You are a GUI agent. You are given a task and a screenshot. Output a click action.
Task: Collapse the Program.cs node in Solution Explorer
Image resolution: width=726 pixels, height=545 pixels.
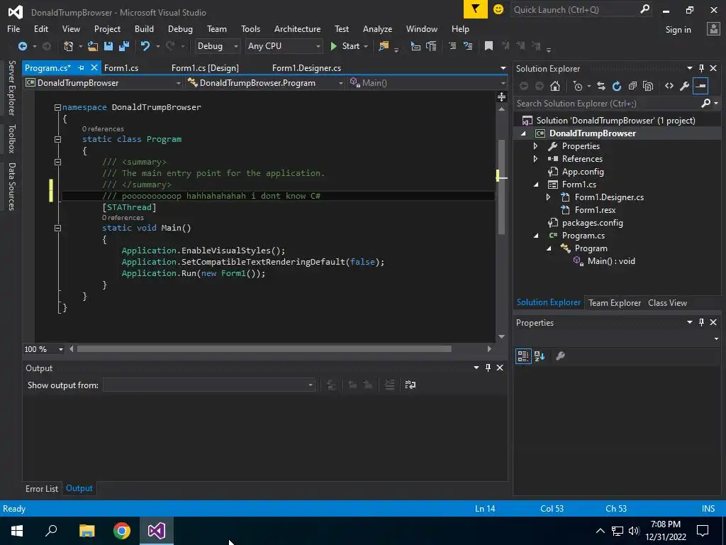[x=537, y=236]
